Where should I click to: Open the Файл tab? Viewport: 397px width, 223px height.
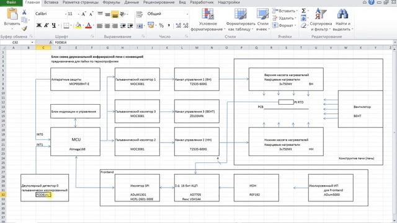click(x=11, y=2)
